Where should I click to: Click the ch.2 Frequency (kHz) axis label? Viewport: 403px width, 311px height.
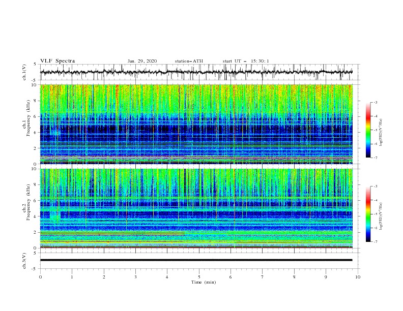[26, 202]
